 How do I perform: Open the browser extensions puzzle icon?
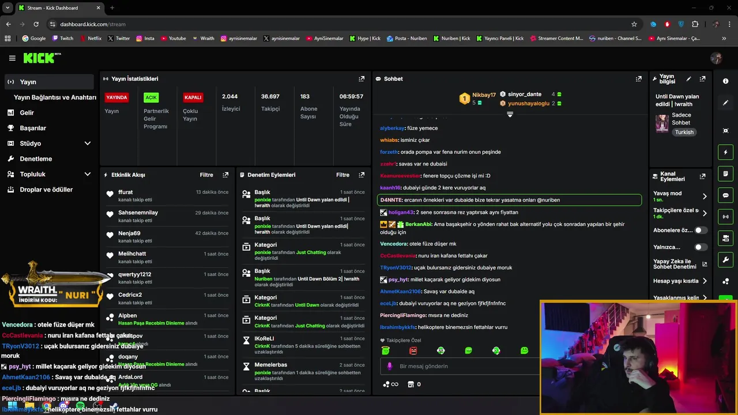point(695,24)
